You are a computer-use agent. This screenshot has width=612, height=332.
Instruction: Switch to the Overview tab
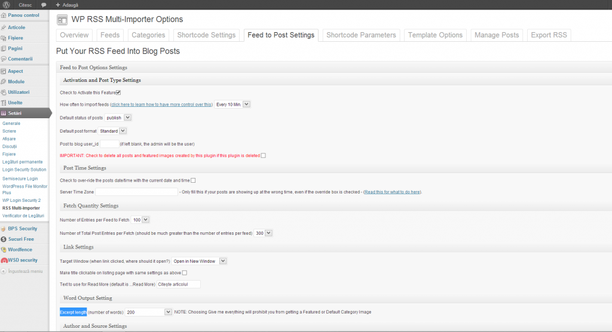pyautogui.click(x=74, y=35)
